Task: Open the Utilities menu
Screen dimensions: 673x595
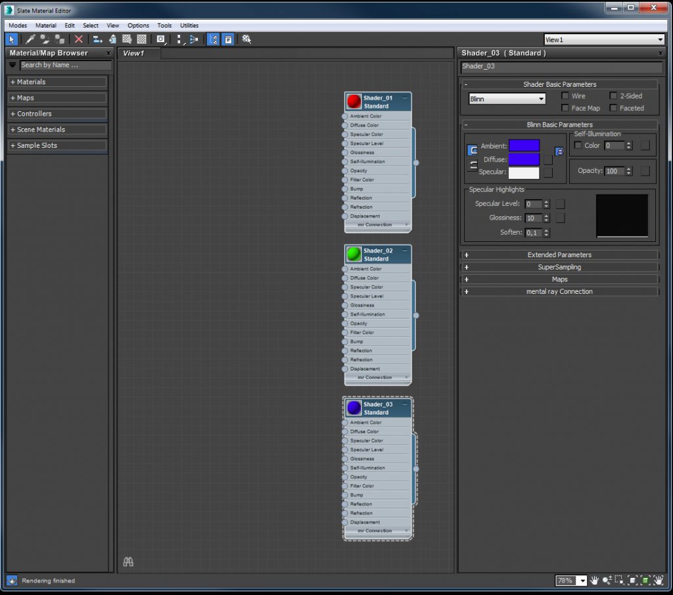Action: [189, 26]
